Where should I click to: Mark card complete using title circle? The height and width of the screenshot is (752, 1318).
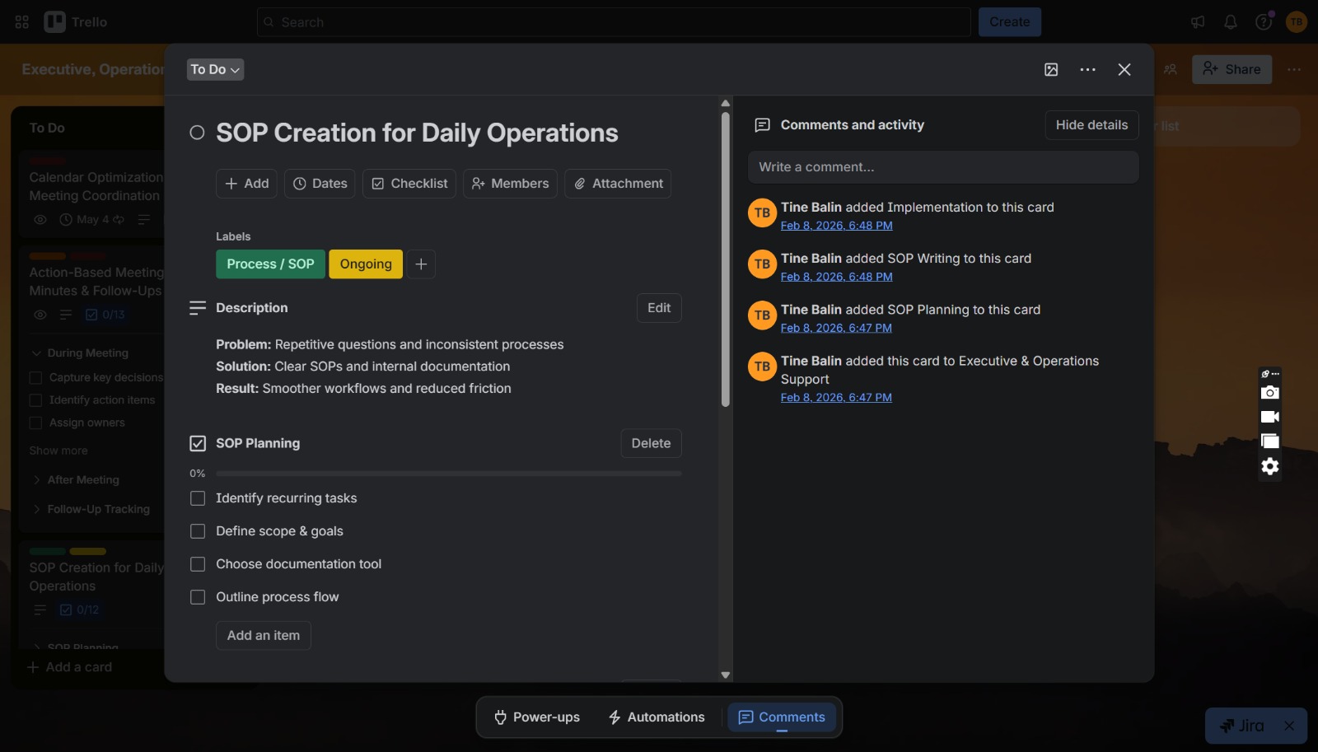coord(197,133)
